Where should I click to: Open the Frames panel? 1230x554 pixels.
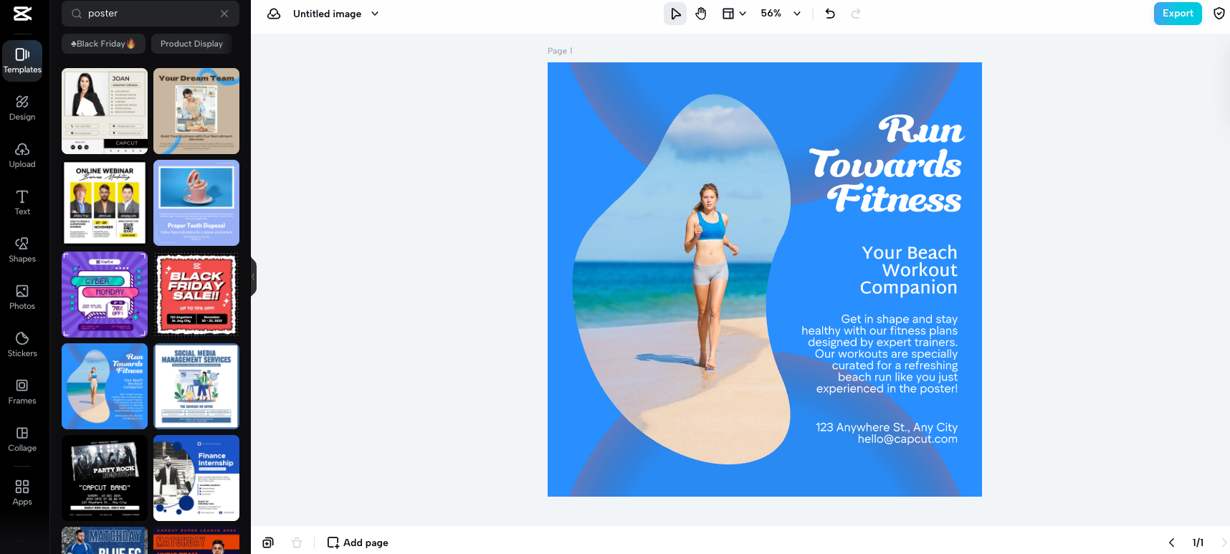pos(22,391)
